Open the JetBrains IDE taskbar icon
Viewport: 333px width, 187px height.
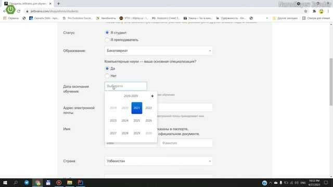[80, 182]
